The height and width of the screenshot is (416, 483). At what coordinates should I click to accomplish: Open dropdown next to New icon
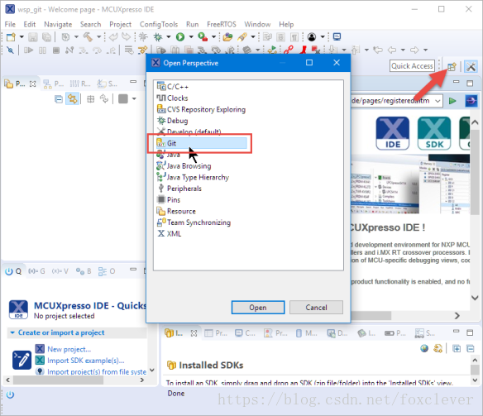coord(22,37)
